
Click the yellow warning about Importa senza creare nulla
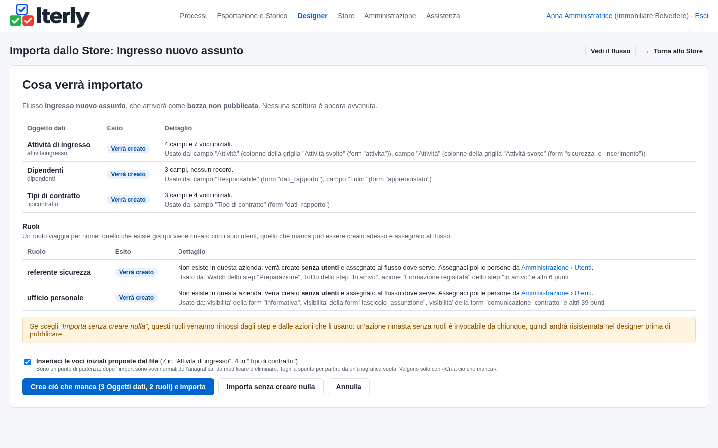tap(359, 330)
